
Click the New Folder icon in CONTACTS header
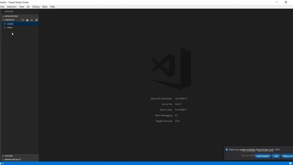tap(27, 20)
